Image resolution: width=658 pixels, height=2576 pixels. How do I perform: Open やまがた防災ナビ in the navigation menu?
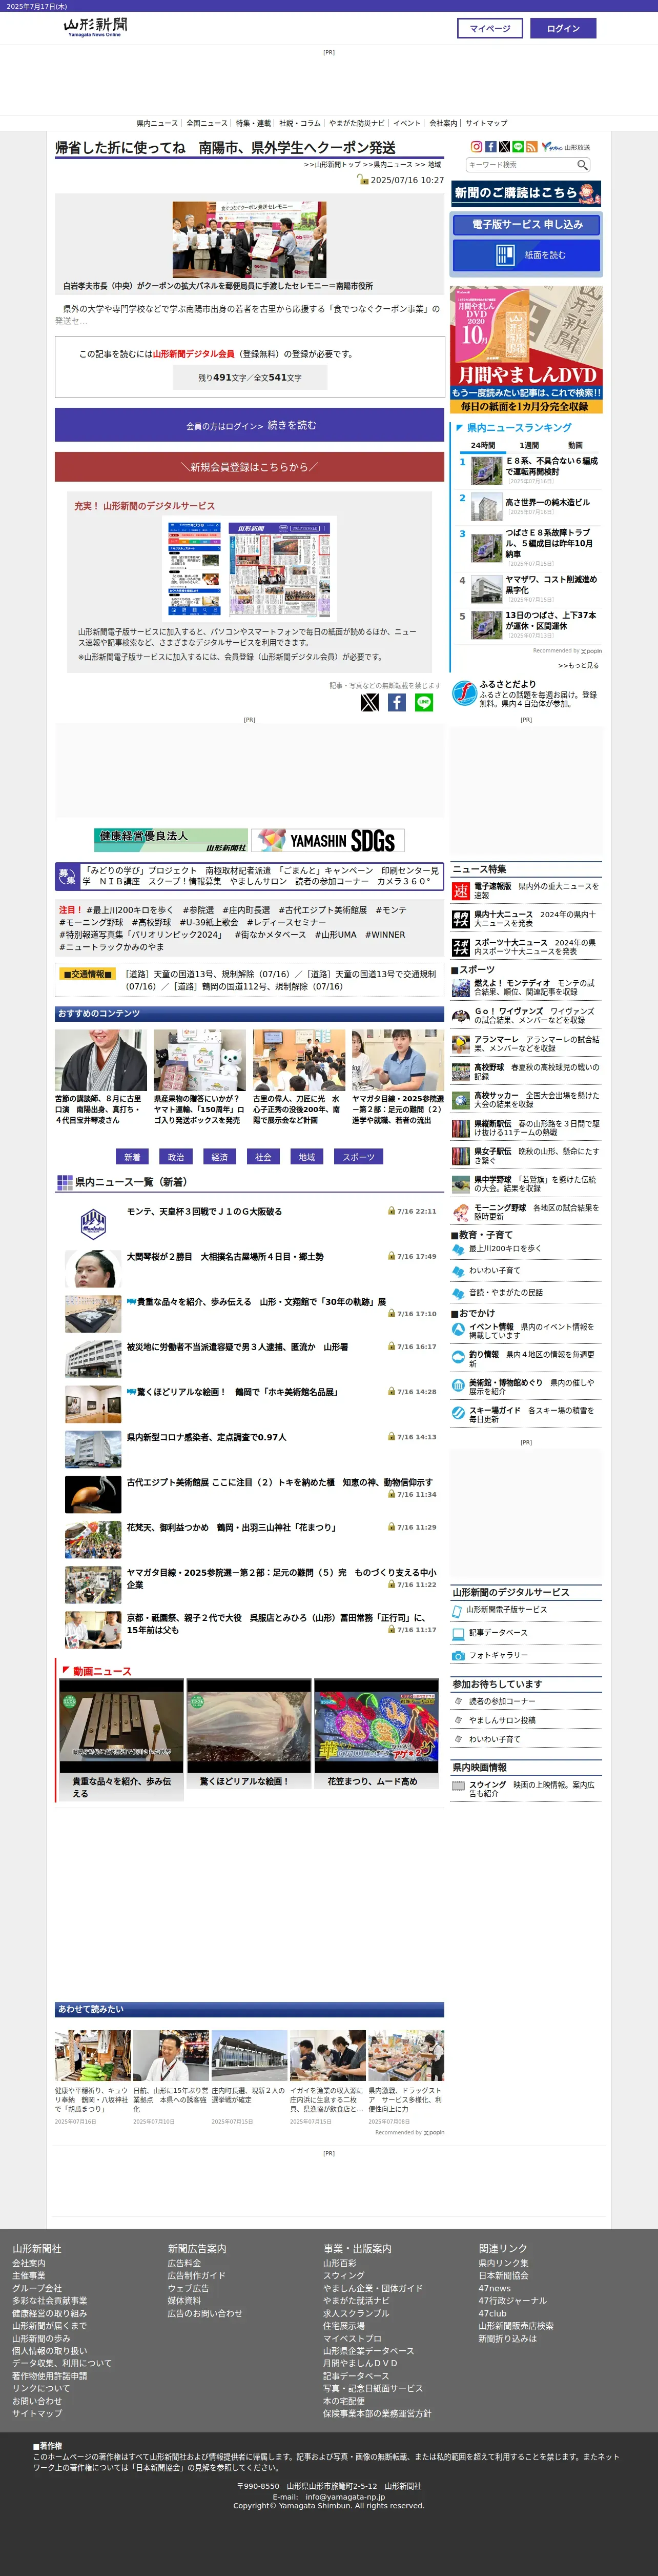pos(357,123)
